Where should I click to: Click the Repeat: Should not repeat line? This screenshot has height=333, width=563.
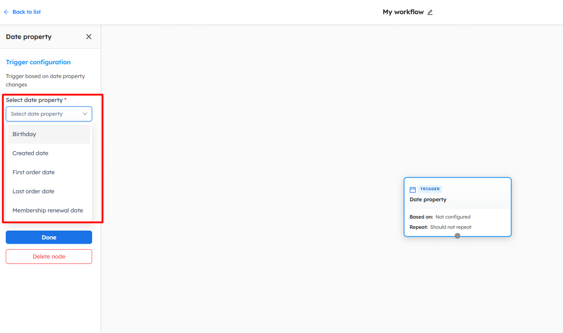(x=440, y=227)
